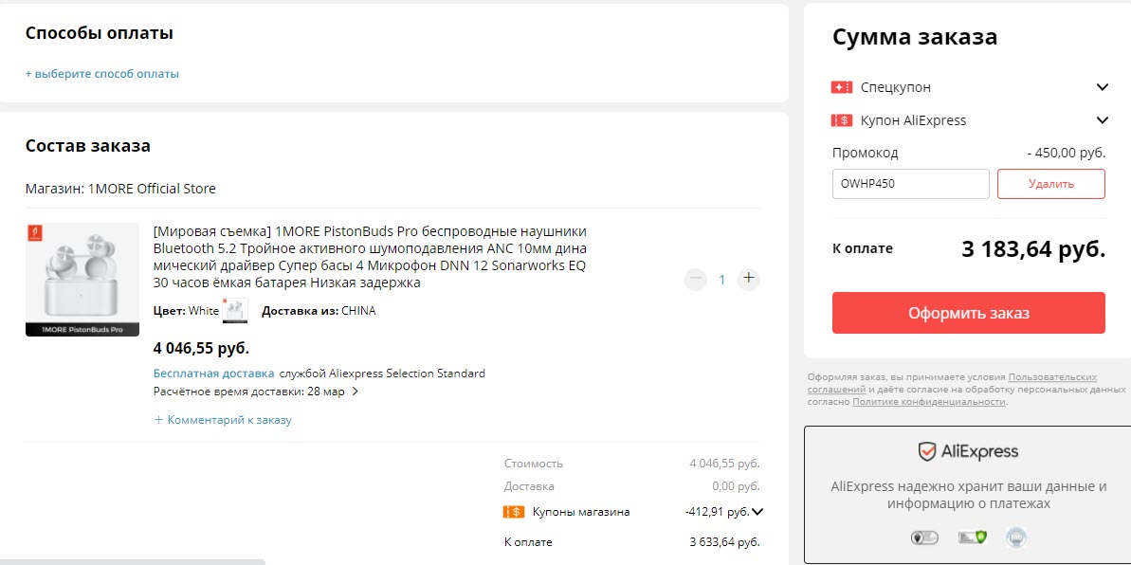Add a Комментарий к заказу
Viewport: 1131px width, 565px height.
point(224,420)
